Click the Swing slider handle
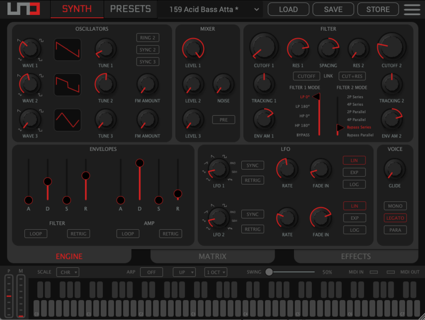Screen dimensions: 425x320 [269, 272]
